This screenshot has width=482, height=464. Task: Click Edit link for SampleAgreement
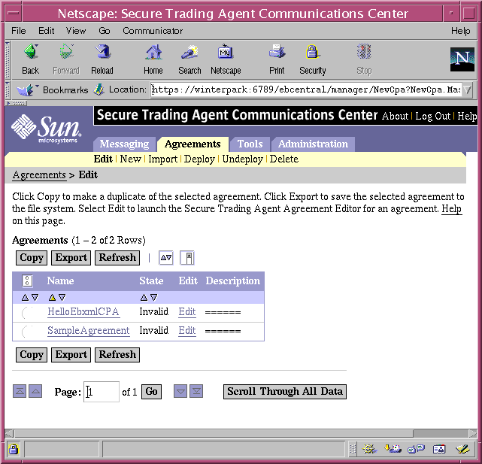point(187,331)
